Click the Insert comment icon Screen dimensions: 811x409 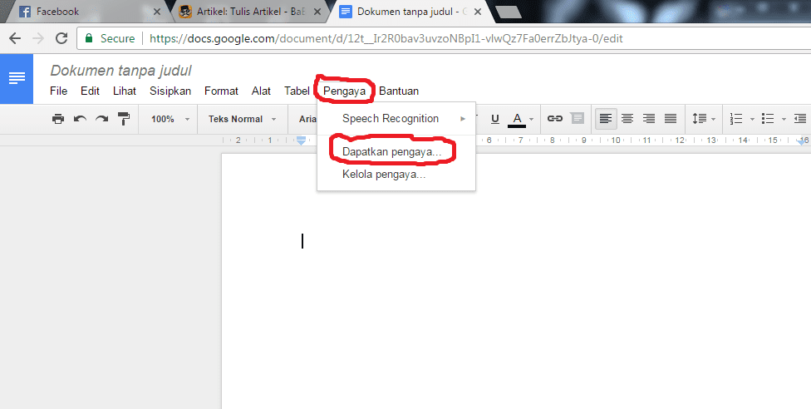[x=578, y=119]
